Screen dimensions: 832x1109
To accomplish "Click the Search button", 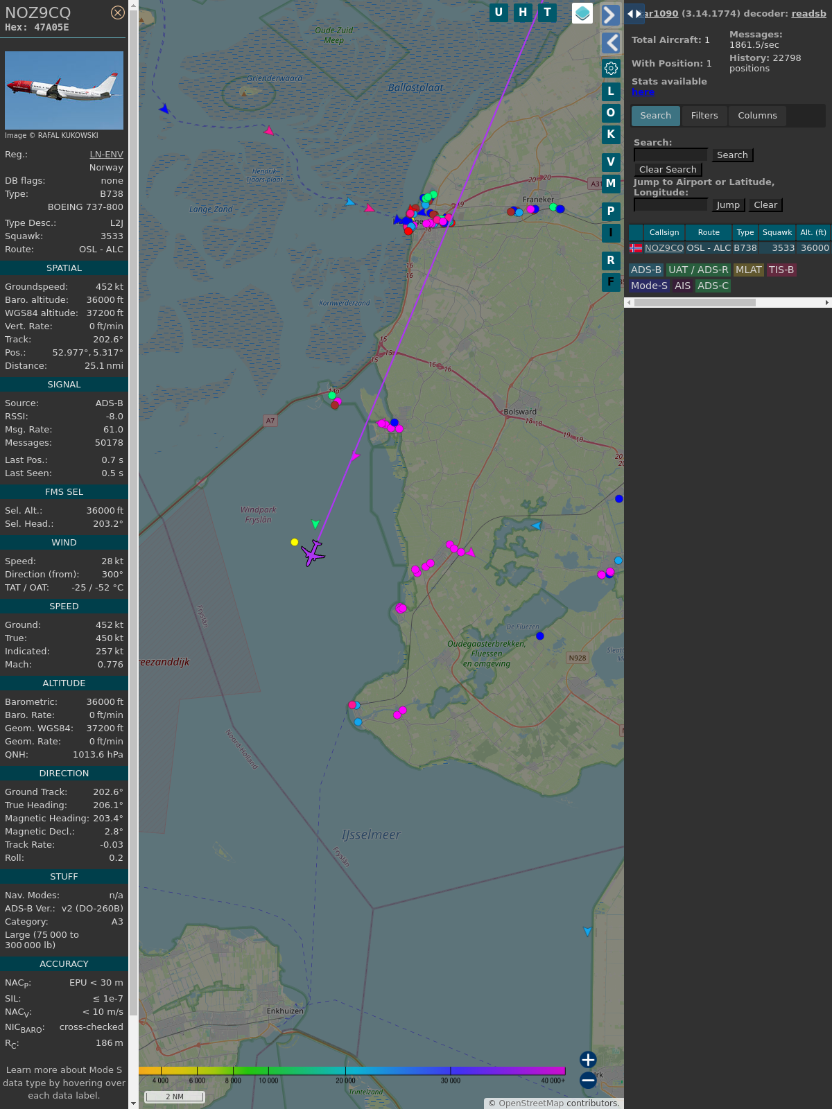I will tap(732, 155).
